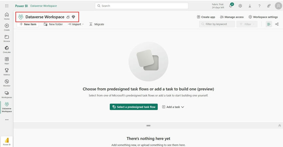
Task: Click the diamond icon beside workspace name
Action: 74,17
